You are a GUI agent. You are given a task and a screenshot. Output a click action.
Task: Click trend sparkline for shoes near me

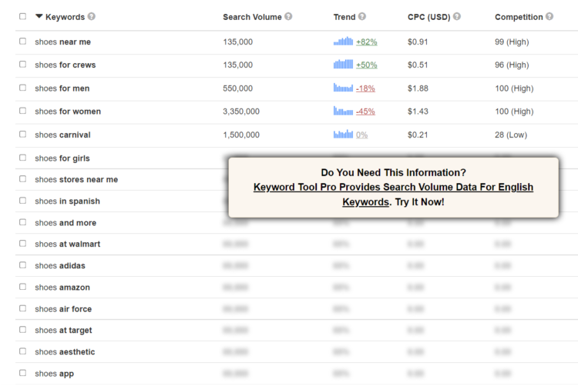click(x=343, y=42)
